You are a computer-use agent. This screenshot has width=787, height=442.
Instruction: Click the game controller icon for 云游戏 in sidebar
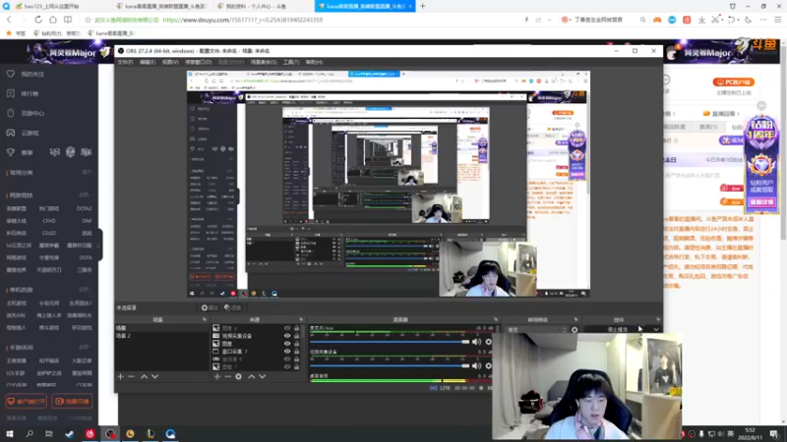[x=11, y=133]
